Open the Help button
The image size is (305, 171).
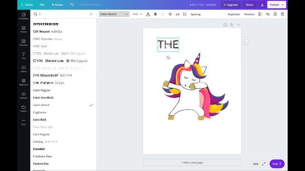(x=277, y=164)
